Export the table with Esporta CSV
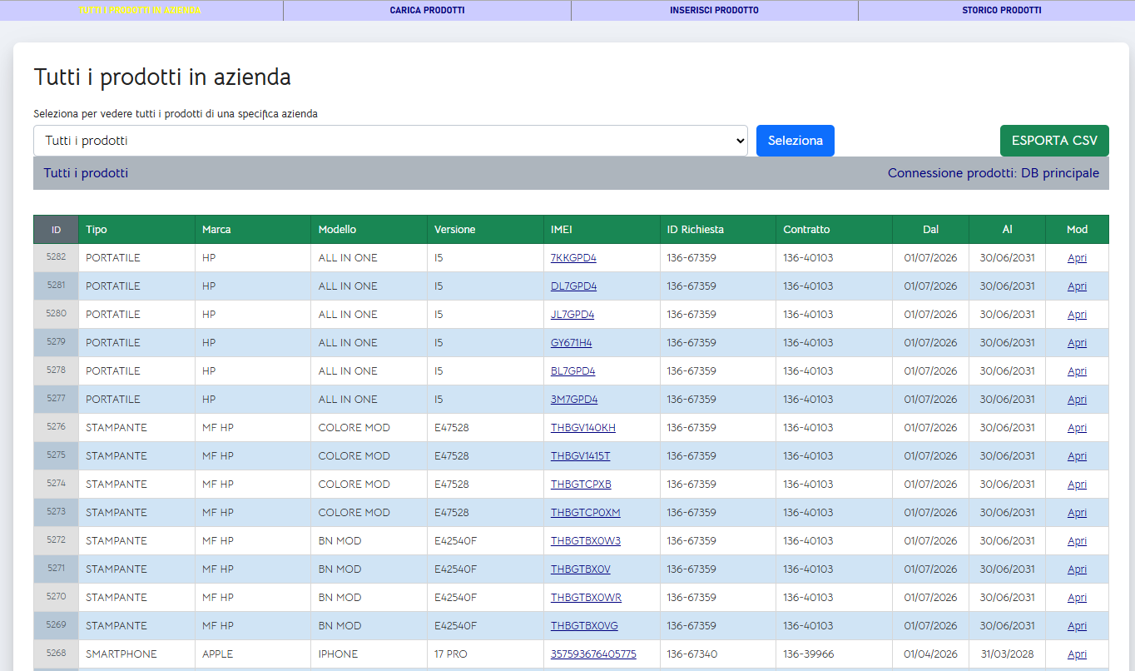Viewport: 1135px width, 671px height. 1054,141
